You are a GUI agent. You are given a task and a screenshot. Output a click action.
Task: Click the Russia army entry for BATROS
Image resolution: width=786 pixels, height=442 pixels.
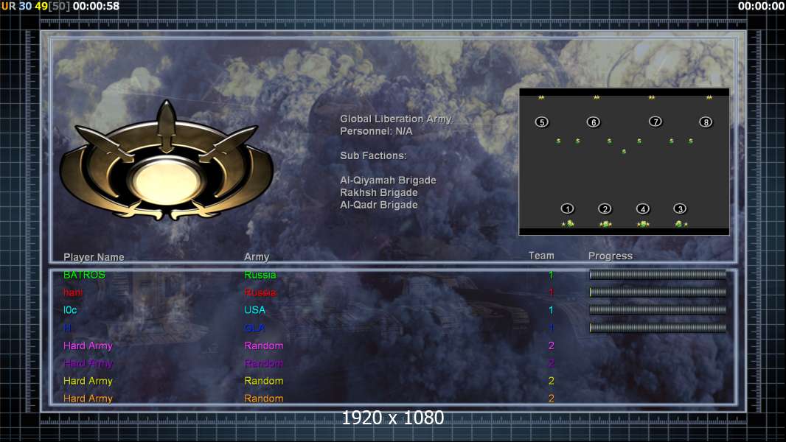(x=260, y=275)
